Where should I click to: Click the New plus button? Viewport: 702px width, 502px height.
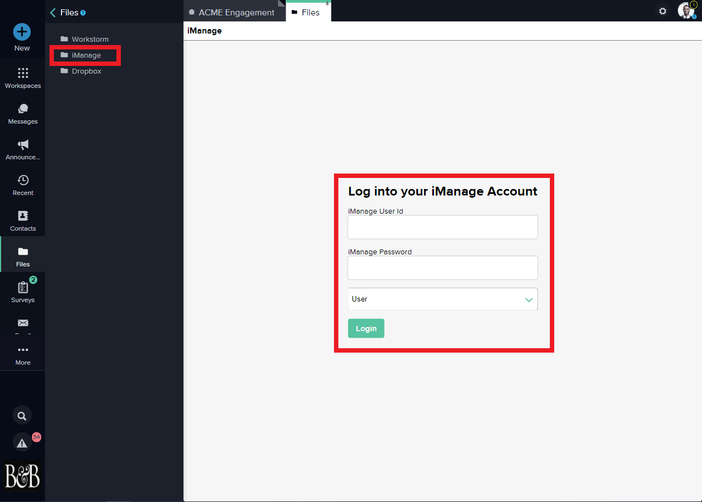22,32
